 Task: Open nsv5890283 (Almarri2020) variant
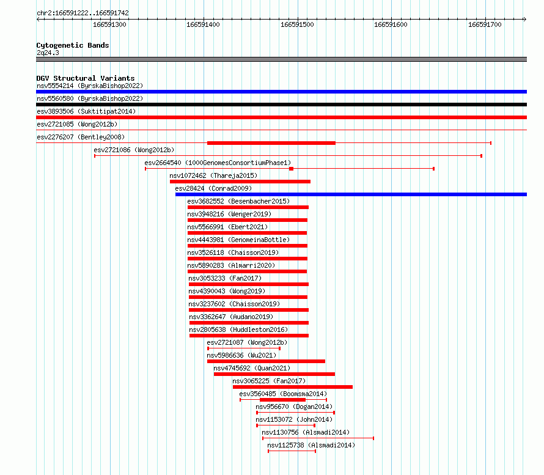click(231, 265)
